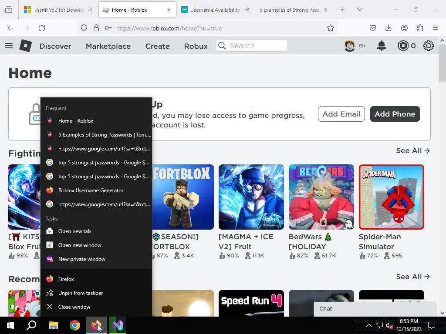Open the Marketplace page
The width and height of the screenshot is (446, 334).
[108, 46]
